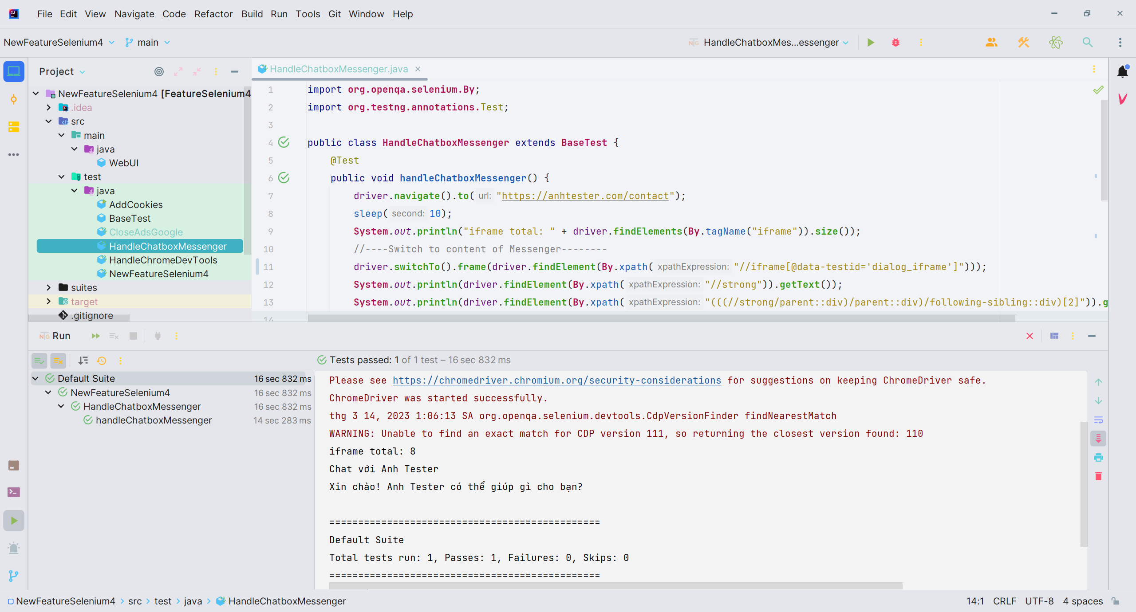This screenshot has height=612, width=1136.
Task: Close the HandleChatboxMessenger.java tab
Action: click(x=418, y=69)
